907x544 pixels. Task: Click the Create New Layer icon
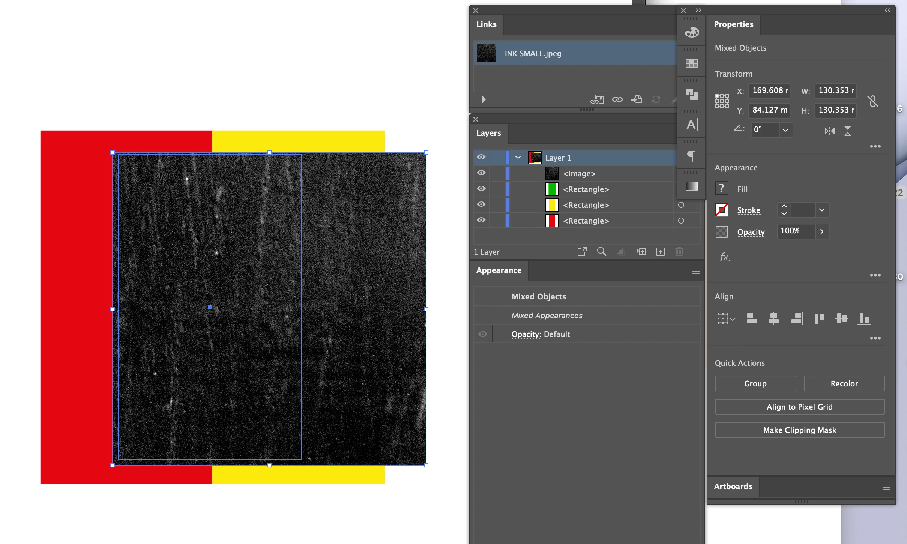pyautogui.click(x=661, y=252)
